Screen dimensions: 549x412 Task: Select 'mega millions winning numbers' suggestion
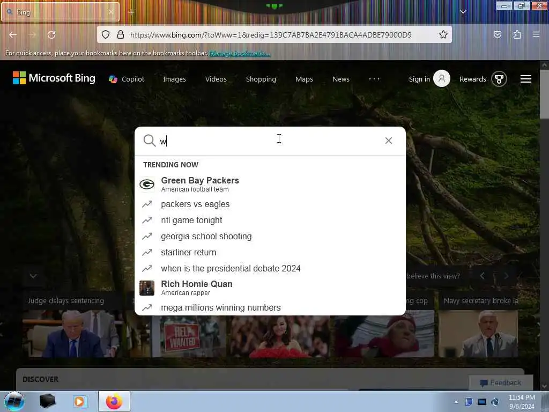tap(270, 307)
